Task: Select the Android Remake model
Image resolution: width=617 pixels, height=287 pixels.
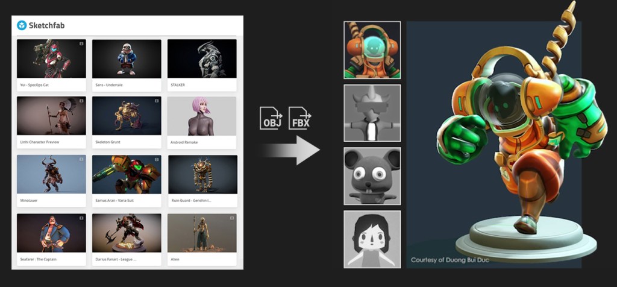Action: [x=202, y=122]
